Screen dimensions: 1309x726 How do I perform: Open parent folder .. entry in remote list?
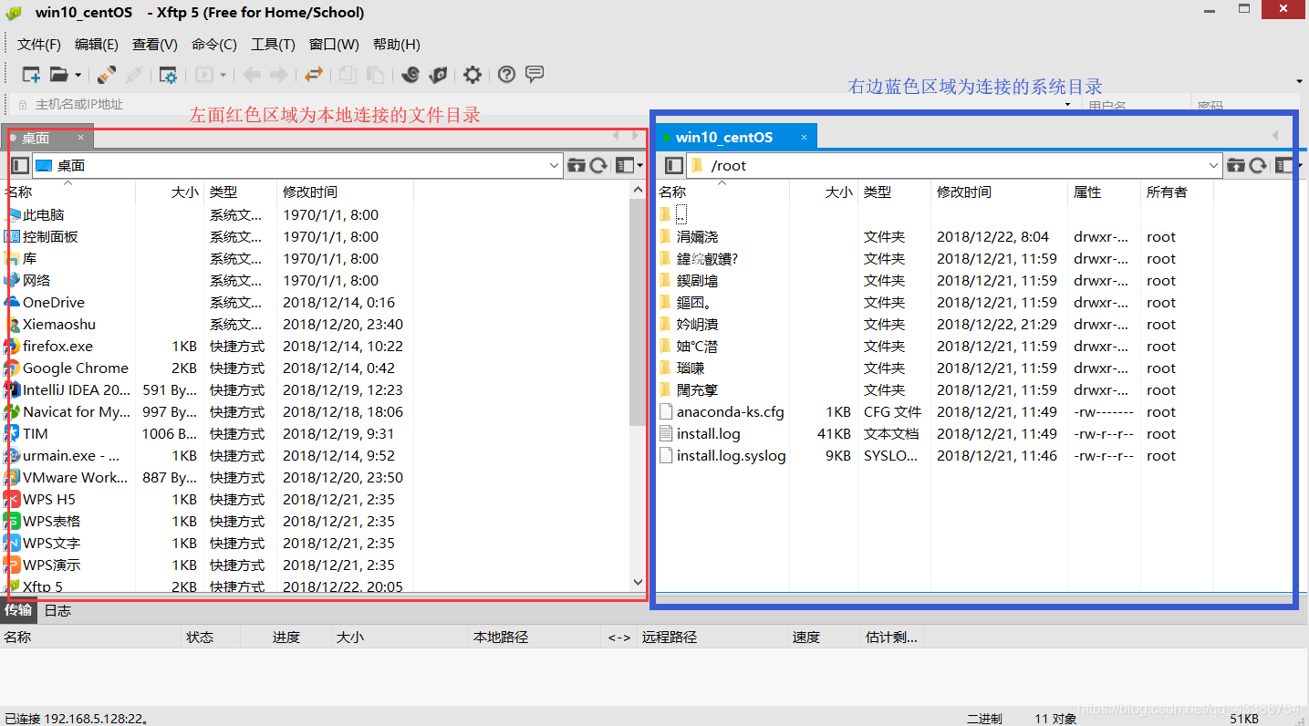pos(680,215)
